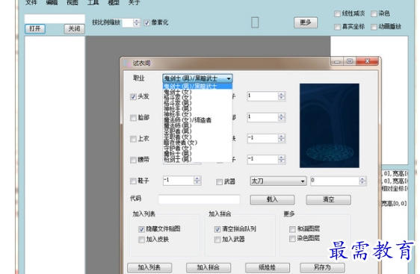The width and height of the screenshot is (420, 274).
Task: Enable 线性减淡 checkbox
Action: [x=337, y=13]
